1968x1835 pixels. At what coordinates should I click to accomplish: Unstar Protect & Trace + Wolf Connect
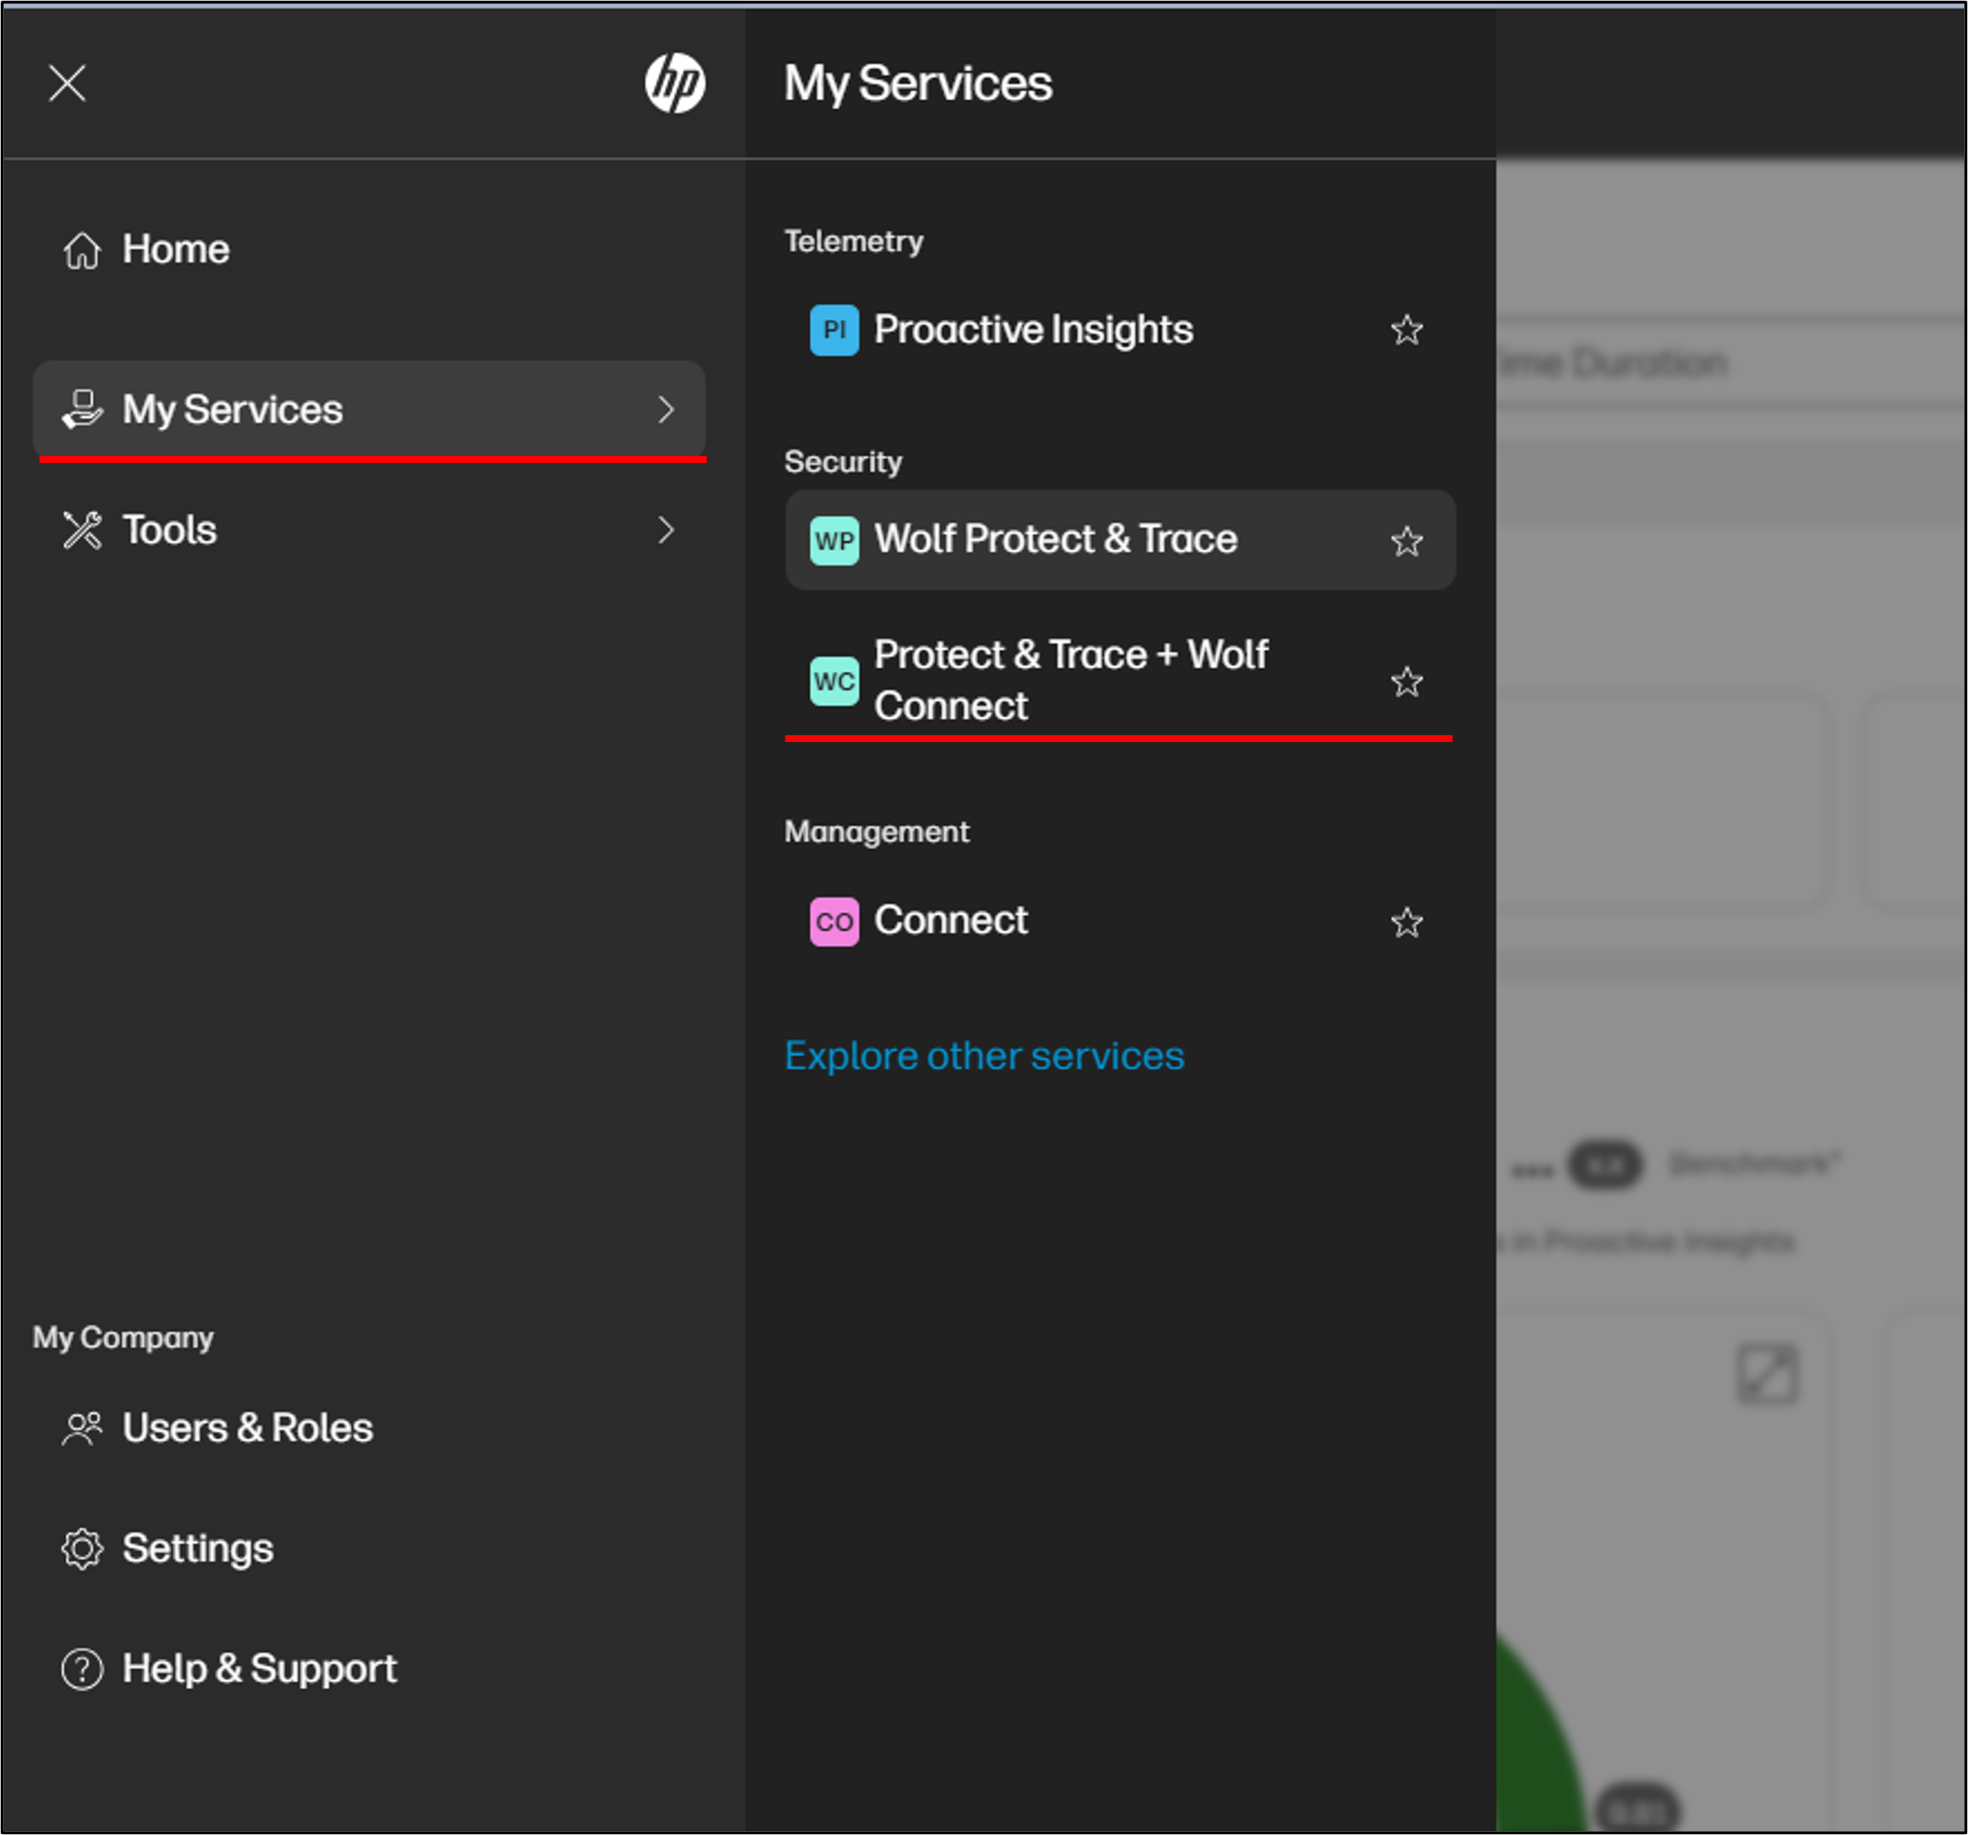click(x=1407, y=682)
